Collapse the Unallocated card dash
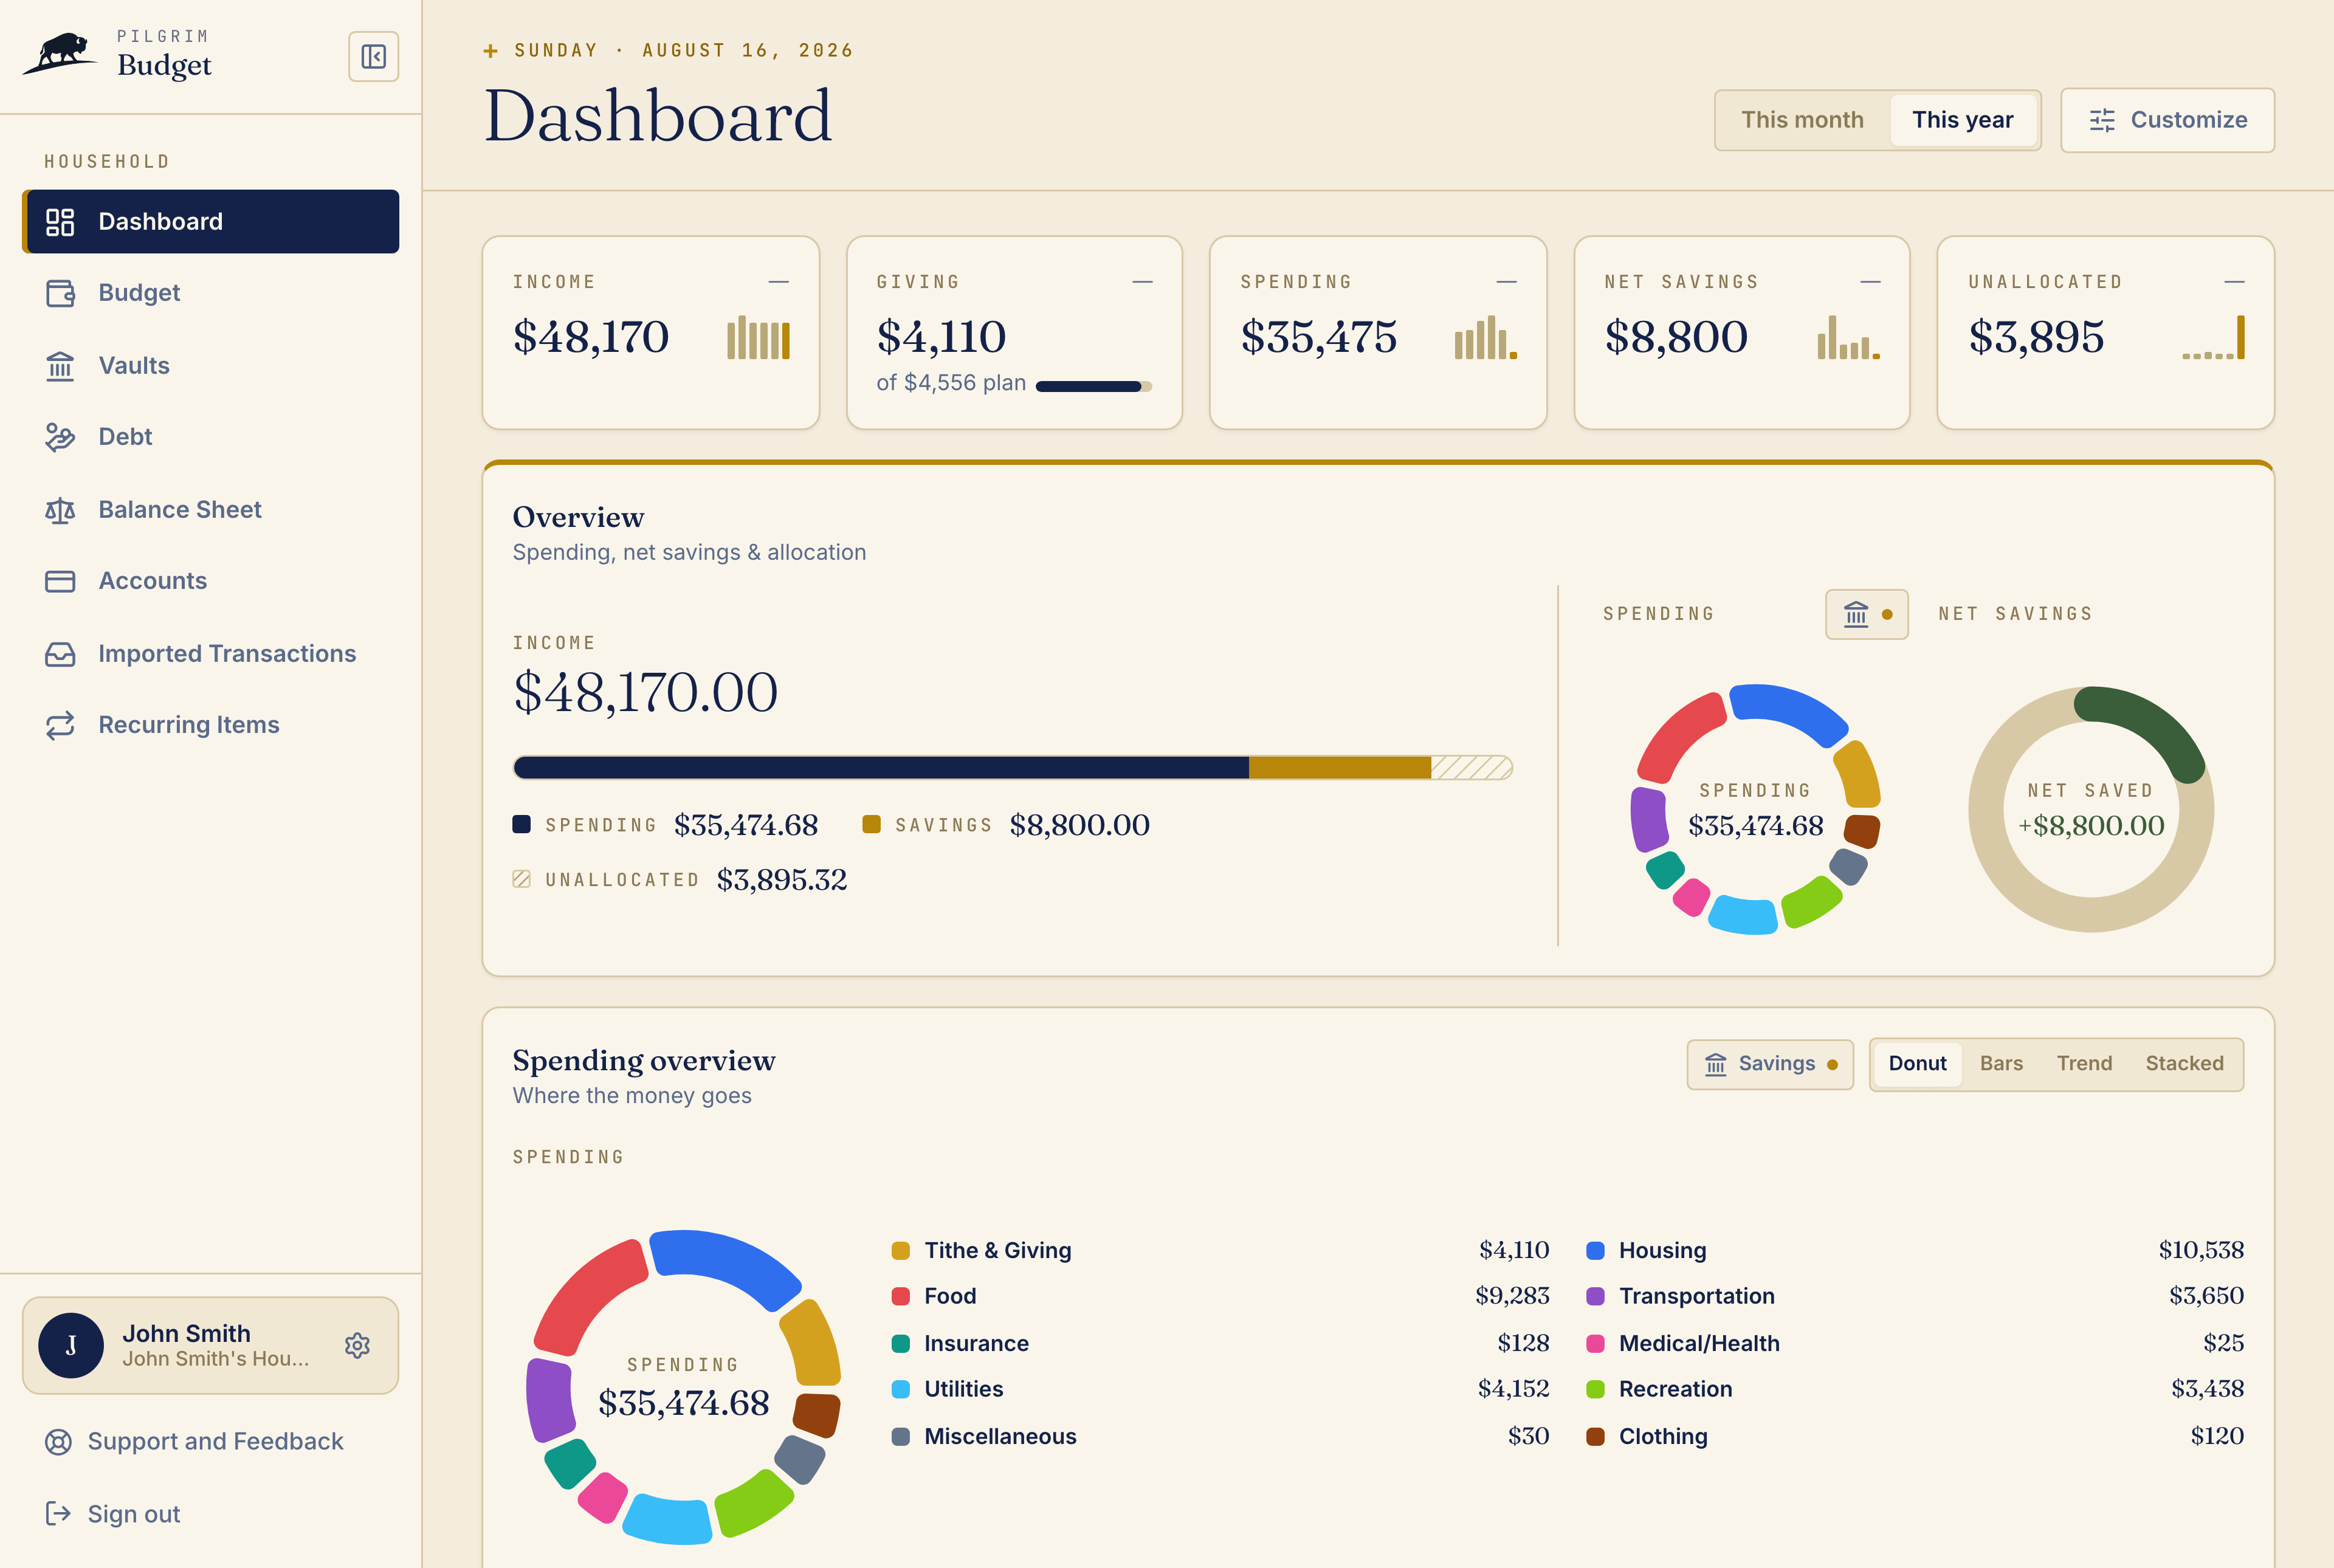Screen dimensions: 2334x1568 2234,282
